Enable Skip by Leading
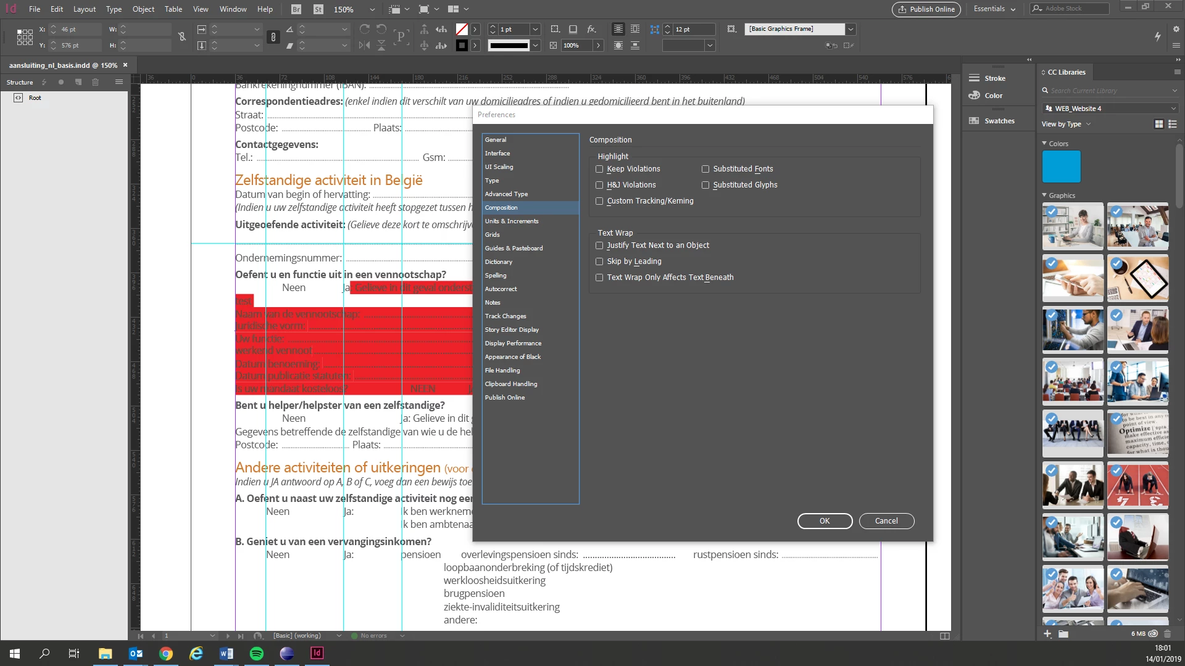Screen dimensions: 1185x666 click(599, 261)
